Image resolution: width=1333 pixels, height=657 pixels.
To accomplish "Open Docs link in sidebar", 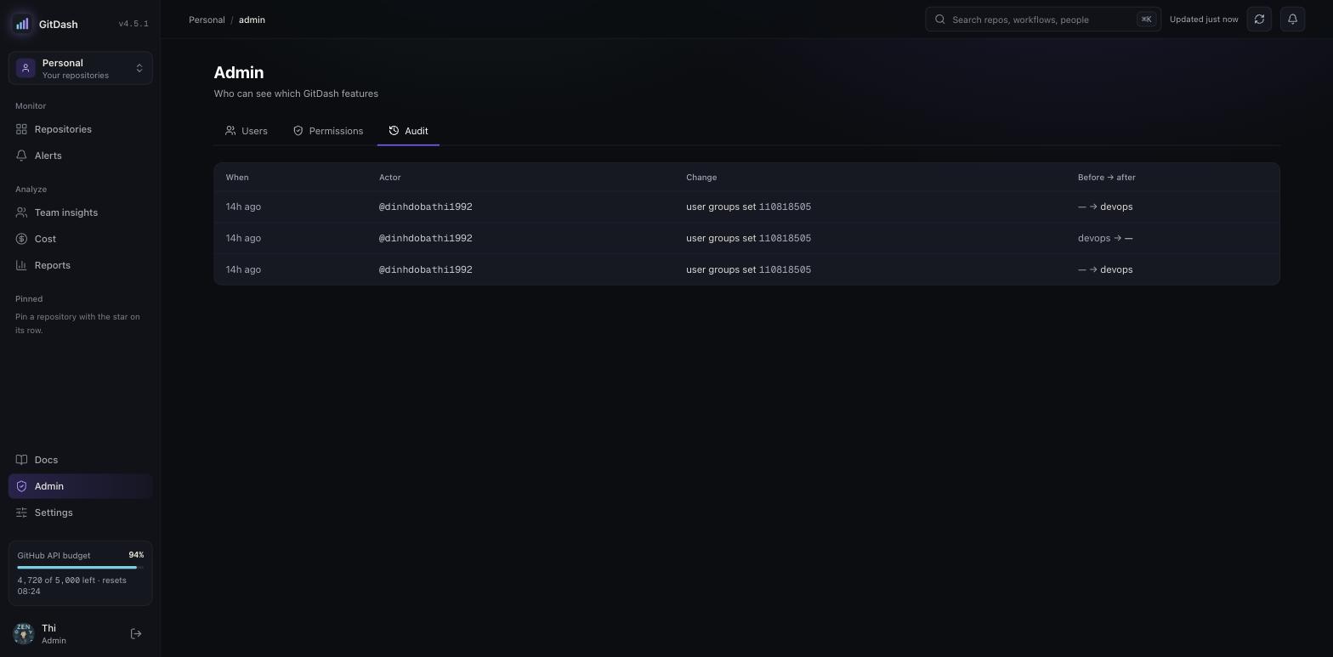I will tap(81, 460).
